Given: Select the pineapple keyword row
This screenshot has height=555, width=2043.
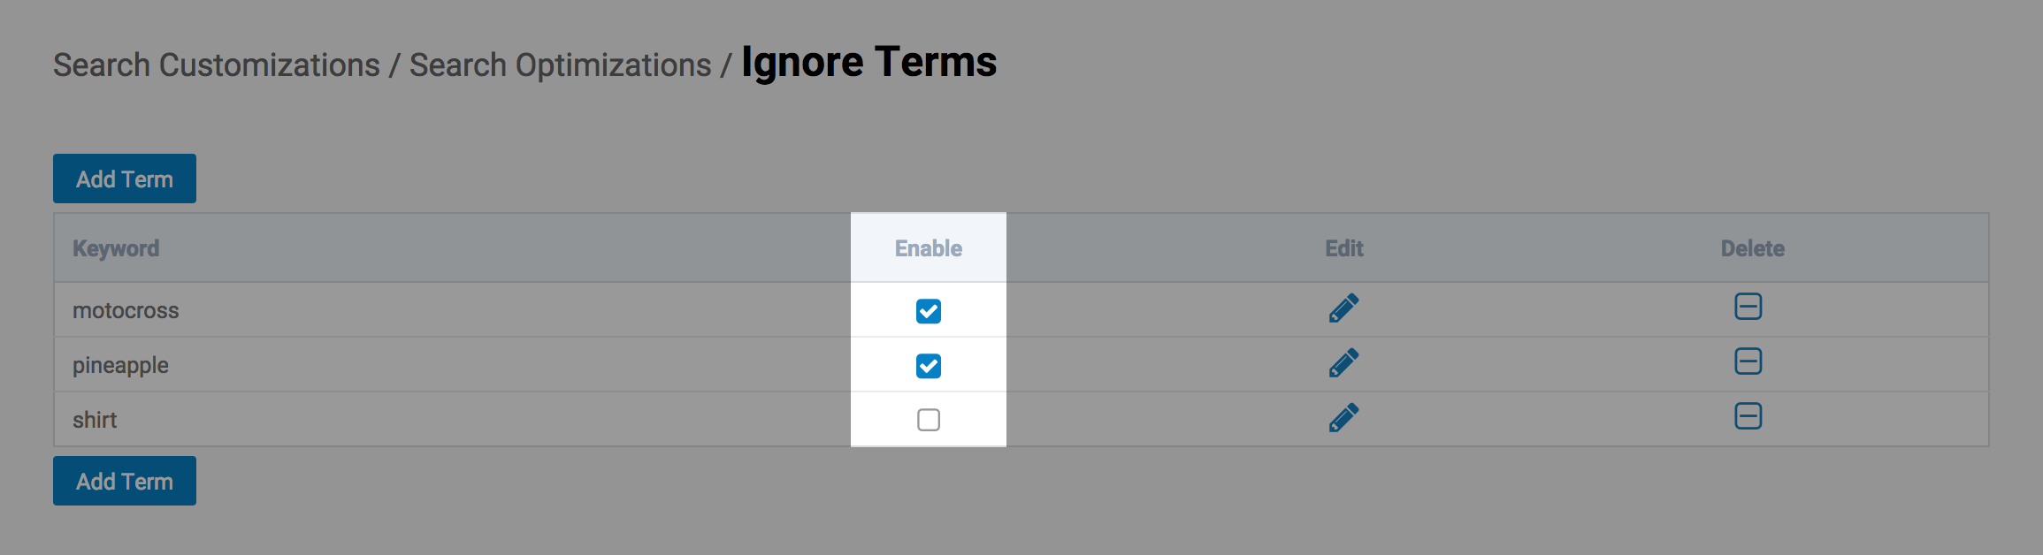Looking at the screenshot, I should [x=120, y=366].
